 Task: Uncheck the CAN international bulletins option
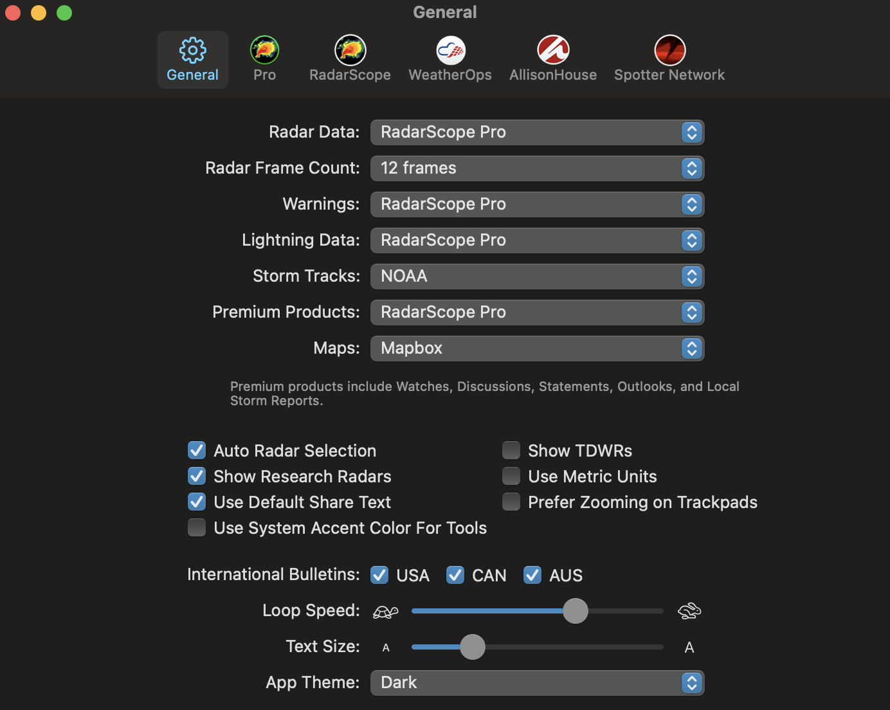point(455,575)
